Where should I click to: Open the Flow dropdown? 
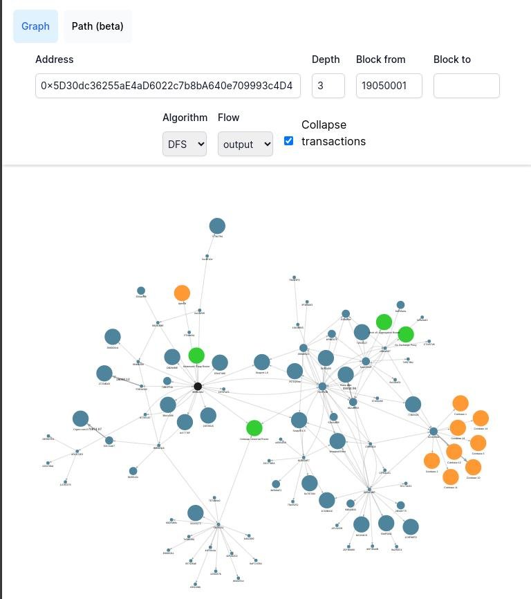point(245,145)
